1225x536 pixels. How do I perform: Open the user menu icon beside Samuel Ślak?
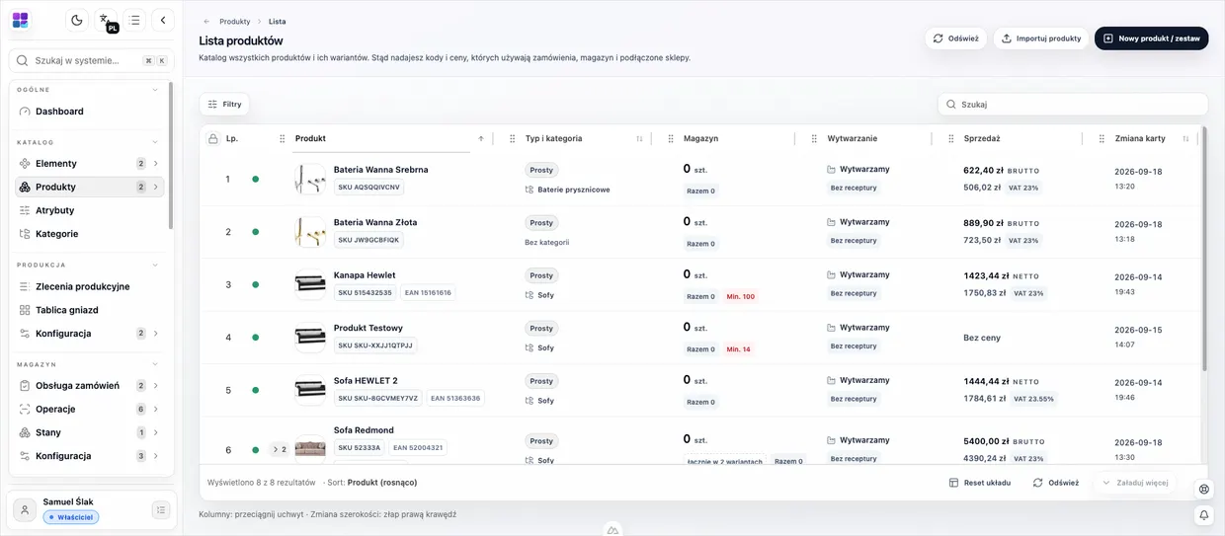click(x=161, y=509)
